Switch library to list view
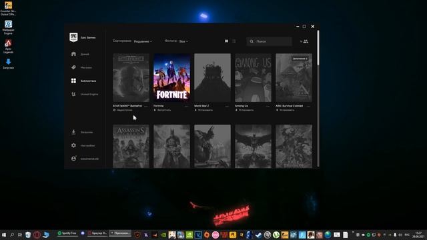 pos(234,41)
